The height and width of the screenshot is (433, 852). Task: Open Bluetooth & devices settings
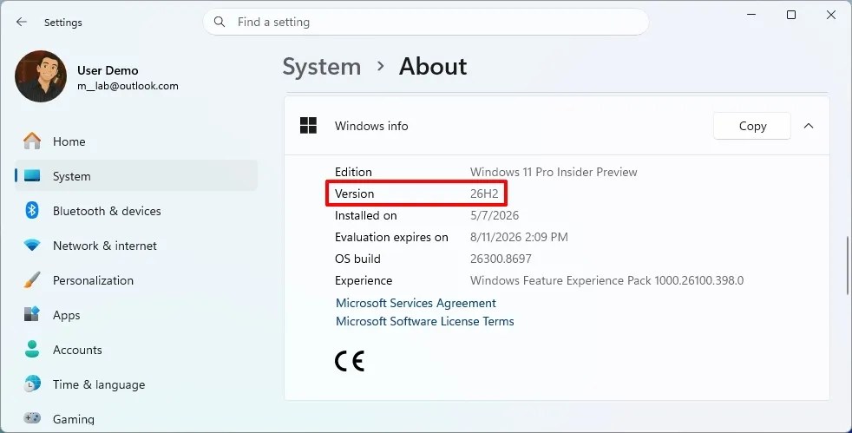136,211
